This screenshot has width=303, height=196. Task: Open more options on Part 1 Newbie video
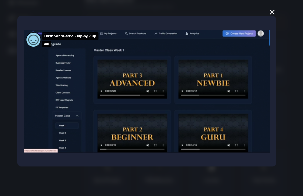point(244,91)
